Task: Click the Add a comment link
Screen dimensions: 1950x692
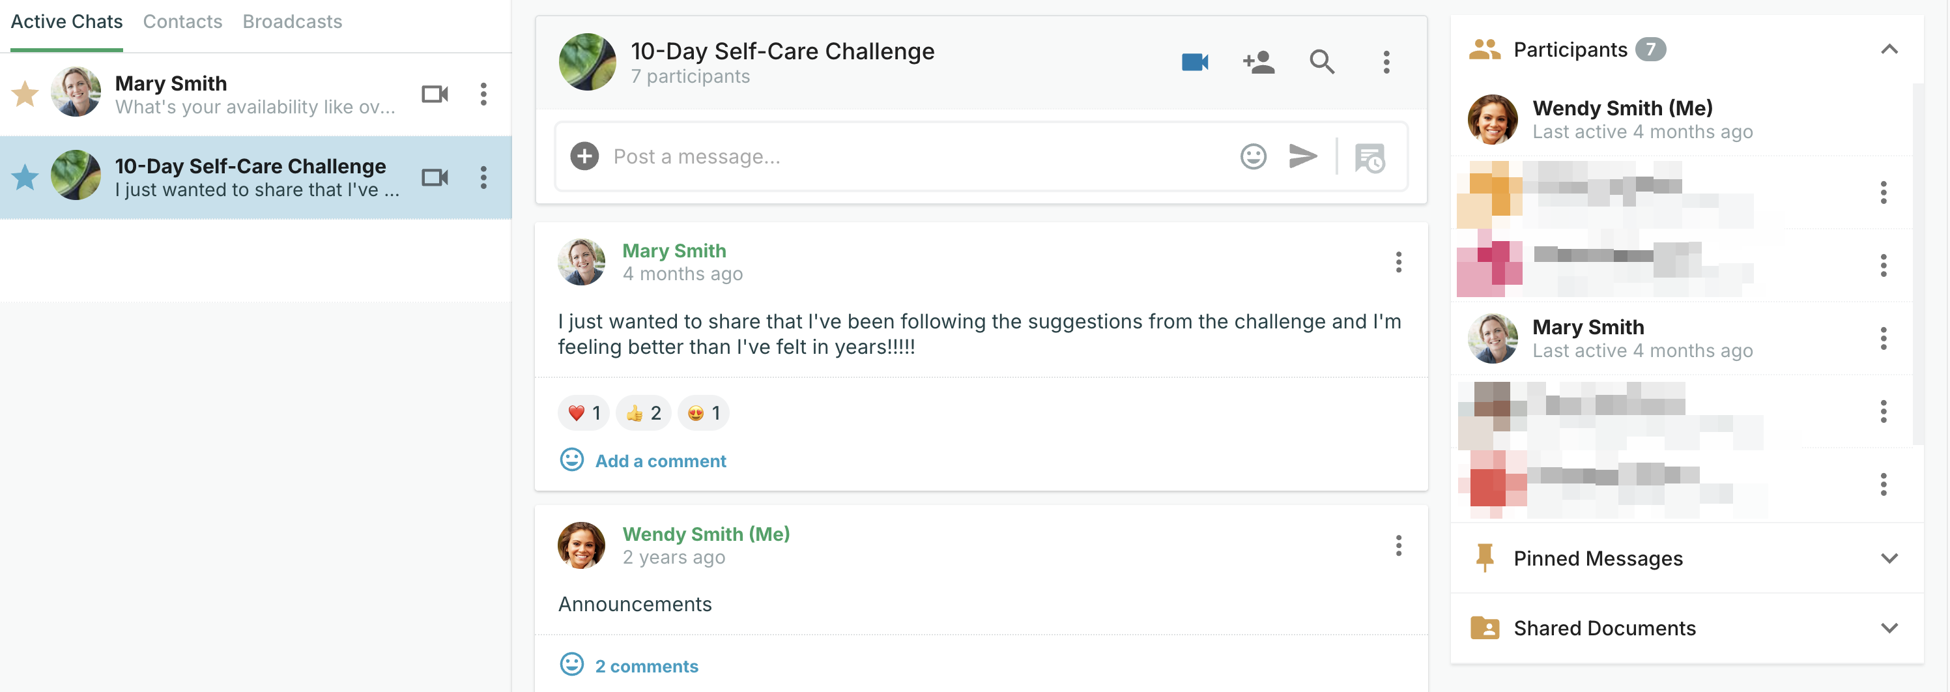Action: tap(660, 461)
